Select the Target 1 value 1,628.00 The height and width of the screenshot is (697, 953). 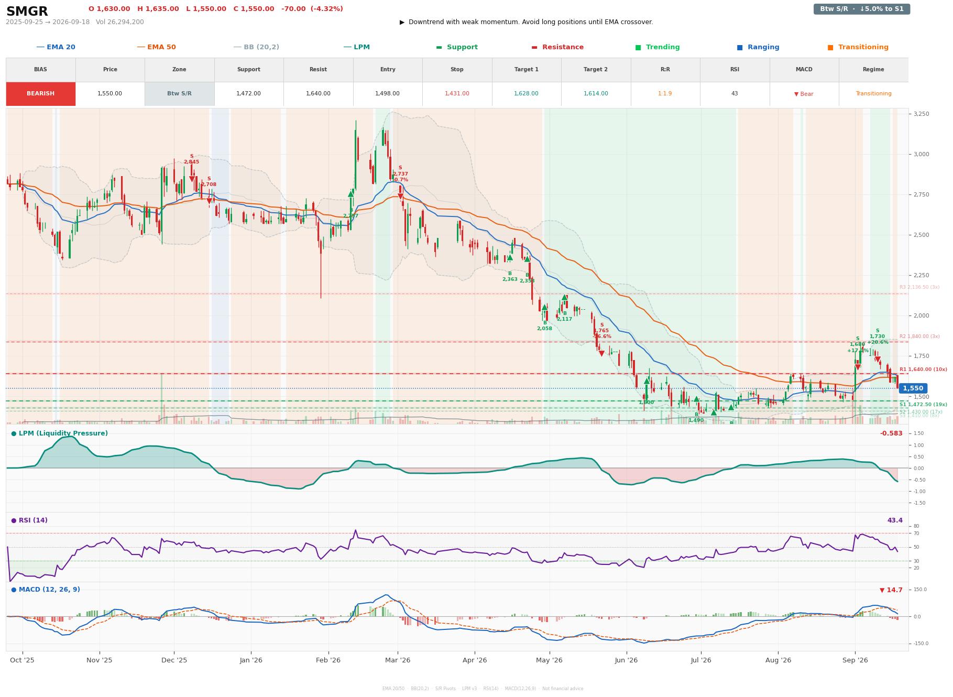(x=527, y=94)
